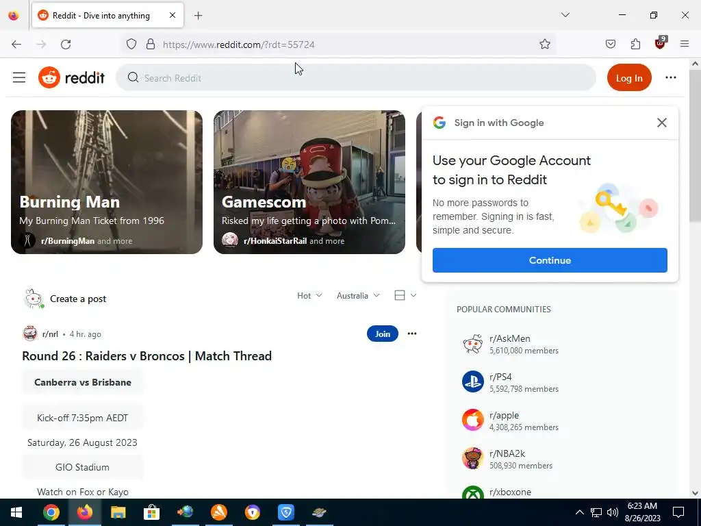The image size is (701, 526).
Task: Open r/PS4 community
Action: [x=500, y=377]
